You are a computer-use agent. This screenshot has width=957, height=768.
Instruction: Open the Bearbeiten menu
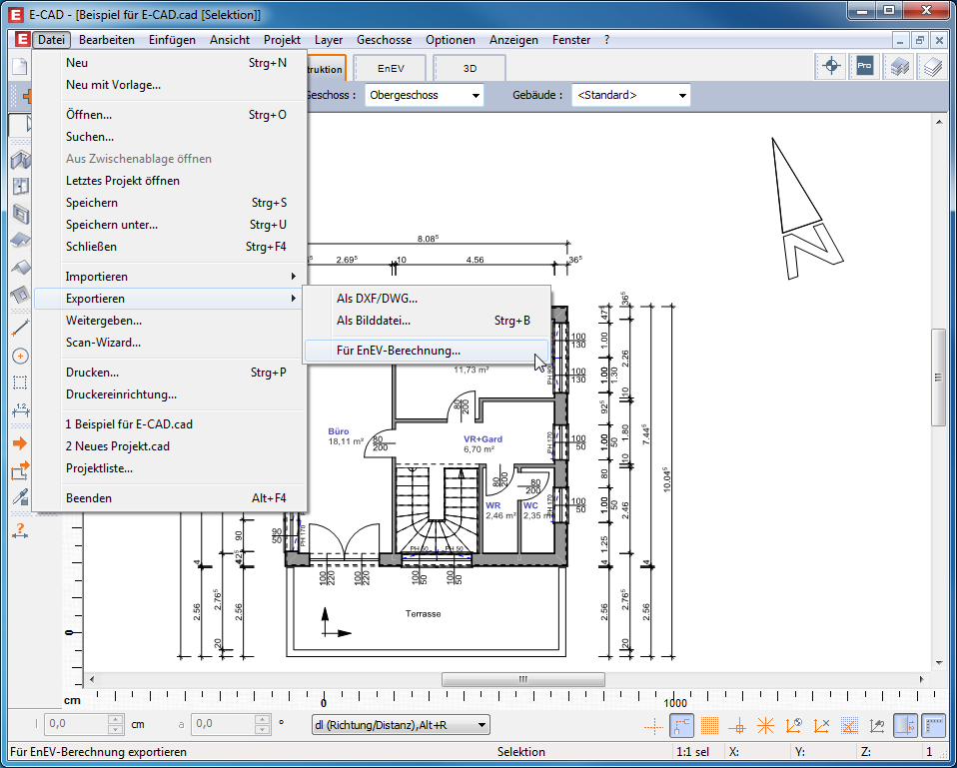[x=107, y=40]
